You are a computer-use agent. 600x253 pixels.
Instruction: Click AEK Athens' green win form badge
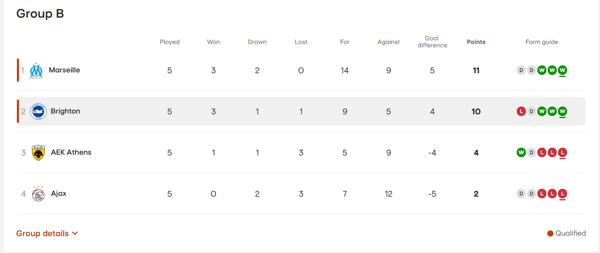521,153
